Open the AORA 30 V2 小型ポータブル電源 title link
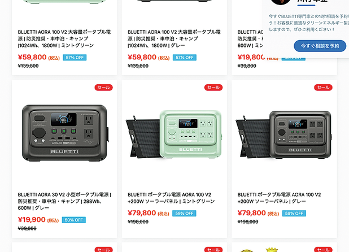 coord(64,201)
